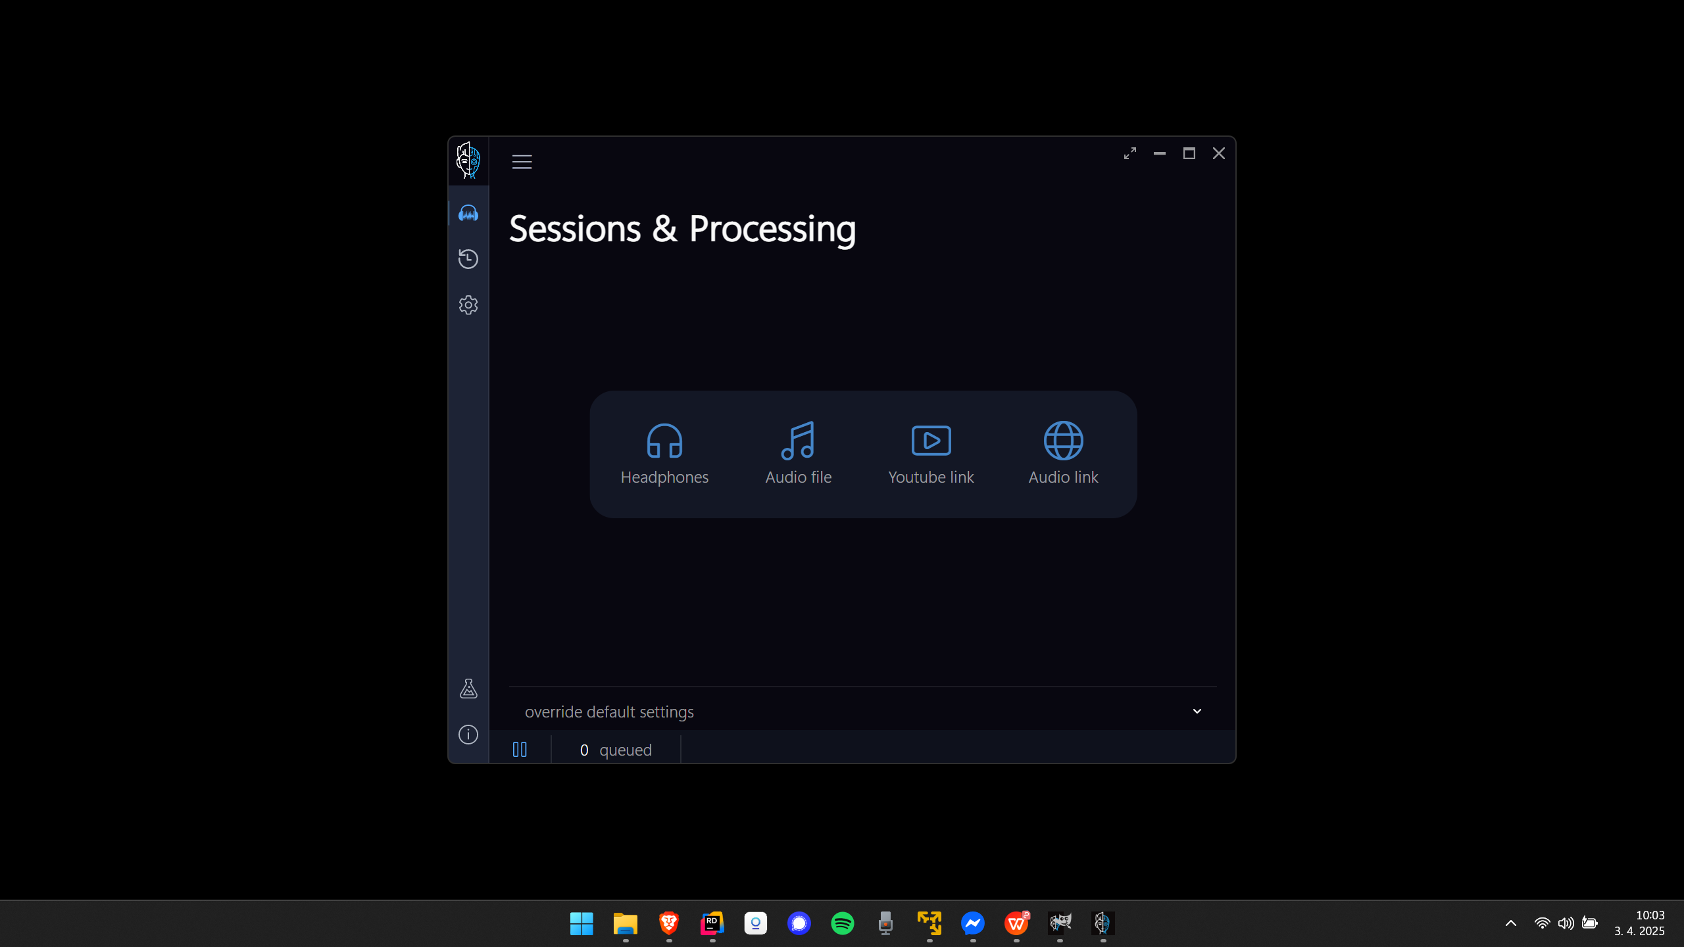Click the 0 queued status label

(x=616, y=750)
